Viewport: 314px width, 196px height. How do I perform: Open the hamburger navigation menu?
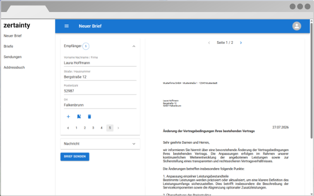(66, 26)
